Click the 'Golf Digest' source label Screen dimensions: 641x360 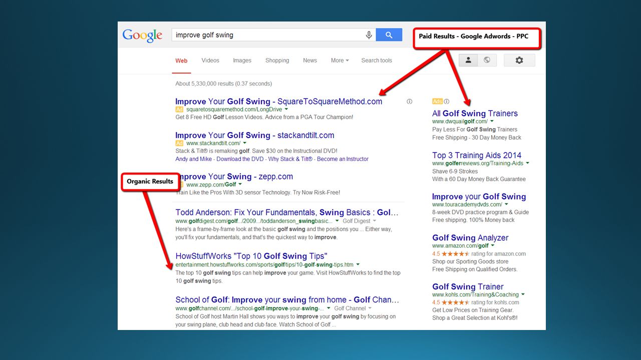(357, 221)
